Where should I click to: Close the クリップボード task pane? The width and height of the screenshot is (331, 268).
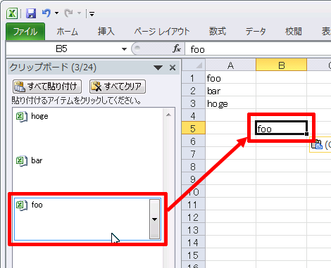tap(173, 68)
